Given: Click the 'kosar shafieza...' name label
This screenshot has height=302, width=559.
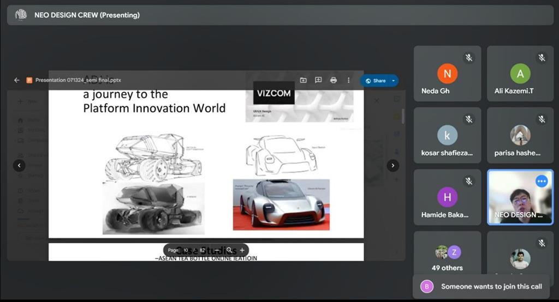Looking at the screenshot, I should 447,153.
